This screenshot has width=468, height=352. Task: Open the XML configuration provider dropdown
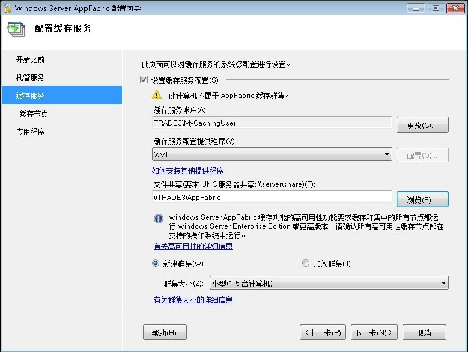tap(272, 154)
